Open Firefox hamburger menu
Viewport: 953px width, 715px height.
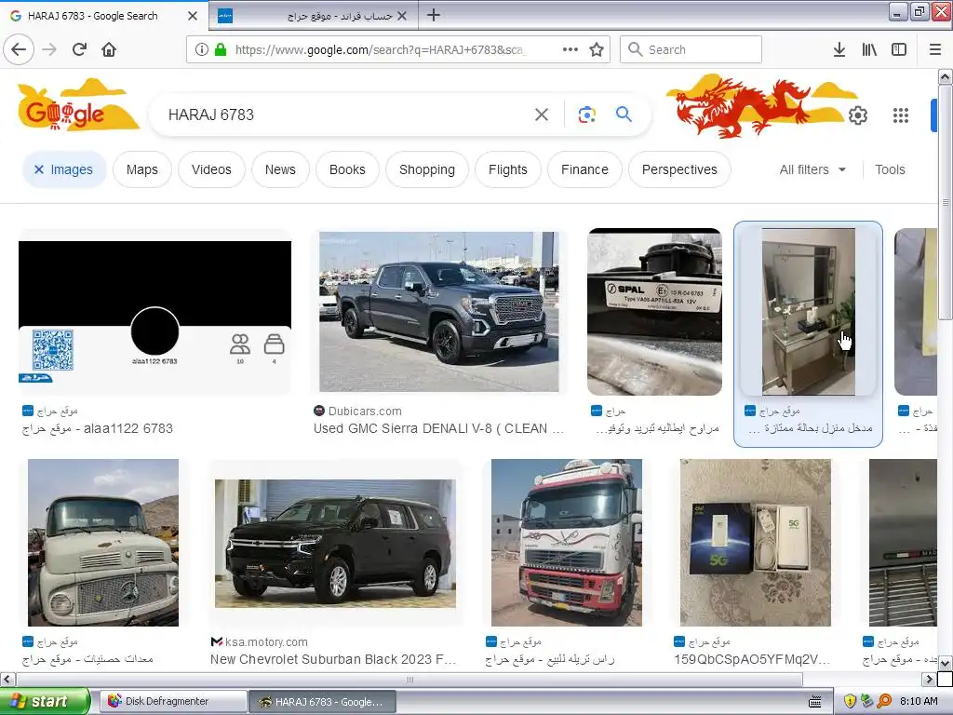934,49
